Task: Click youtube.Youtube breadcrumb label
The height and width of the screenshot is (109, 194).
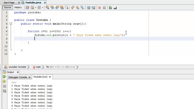Action: 17,67
